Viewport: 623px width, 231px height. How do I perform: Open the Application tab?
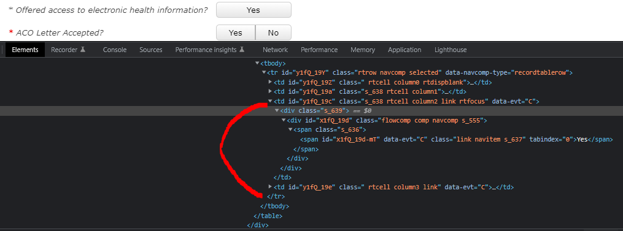tap(404, 50)
